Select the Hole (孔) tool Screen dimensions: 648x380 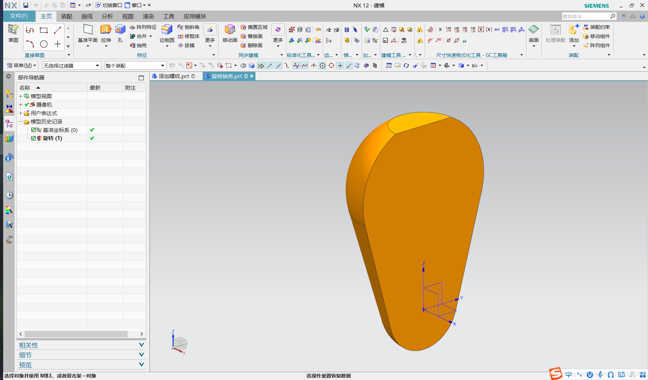point(120,33)
